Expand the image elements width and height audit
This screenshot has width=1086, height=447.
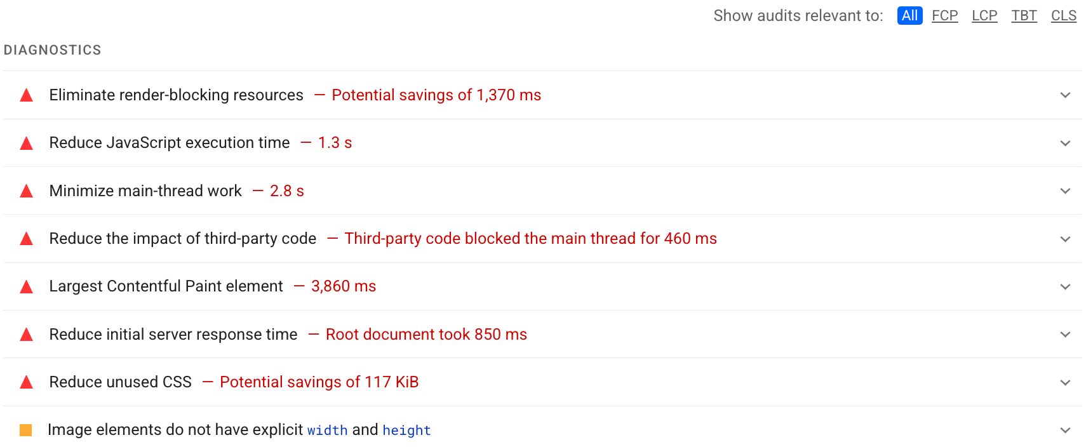pyautogui.click(x=1065, y=430)
